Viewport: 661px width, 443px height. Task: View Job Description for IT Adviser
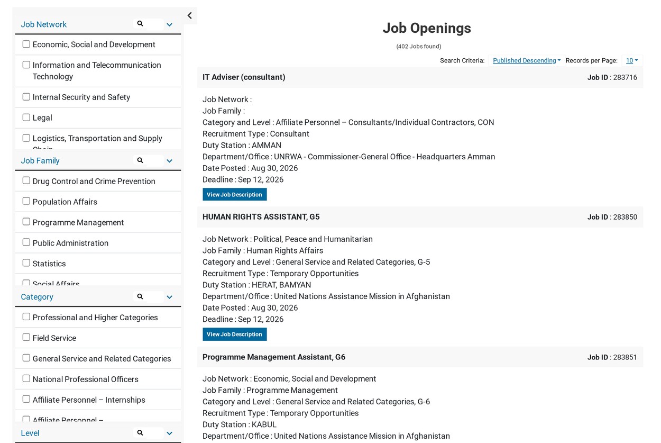[x=234, y=195]
